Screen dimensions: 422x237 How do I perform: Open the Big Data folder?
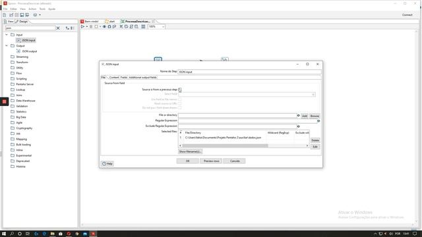pyautogui.click(x=18, y=117)
